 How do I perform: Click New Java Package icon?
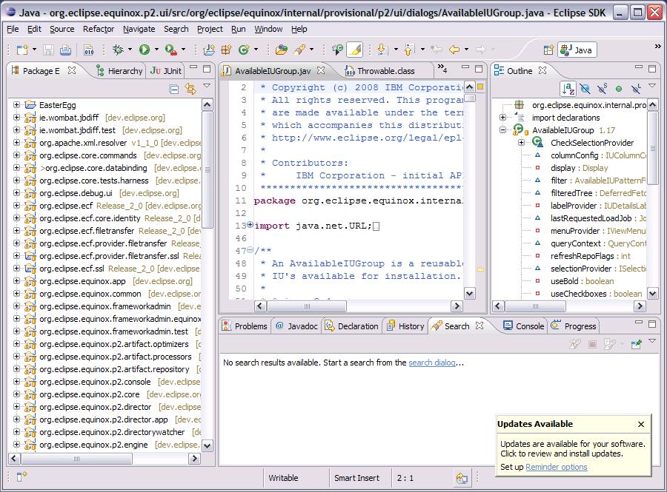[226, 50]
